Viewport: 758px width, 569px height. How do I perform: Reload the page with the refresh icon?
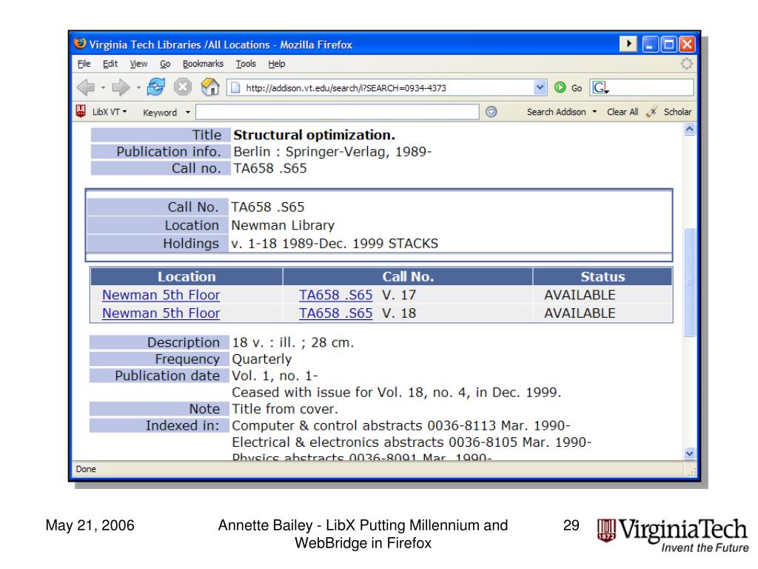point(155,87)
